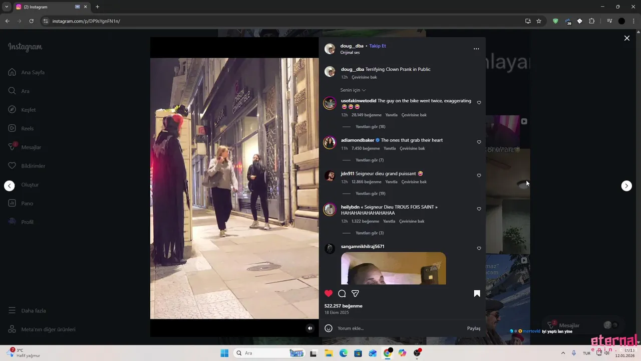Image resolution: width=641 pixels, height=361 pixels.
Task: Expand Yanıtları gör (7) replies
Action: click(x=370, y=160)
